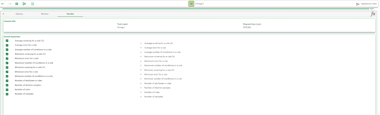This screenshot has height=115, width=380.
Task: Expand Number of distinct samples results
Action: (141, 88)
